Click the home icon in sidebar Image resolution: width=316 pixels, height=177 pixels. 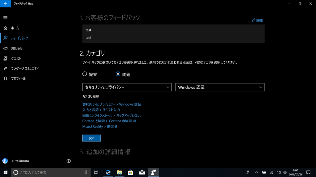coord(6,28)
